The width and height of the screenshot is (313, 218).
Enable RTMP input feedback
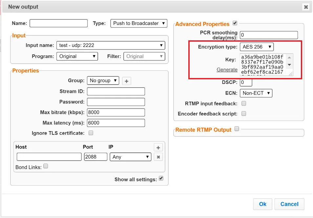point(244,103)
